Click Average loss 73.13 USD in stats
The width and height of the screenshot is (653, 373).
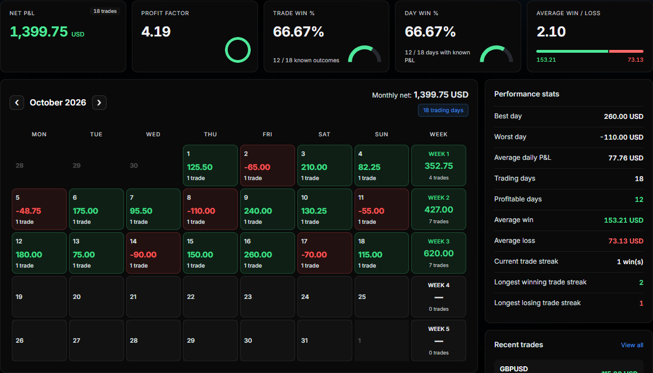coord(626,241)
